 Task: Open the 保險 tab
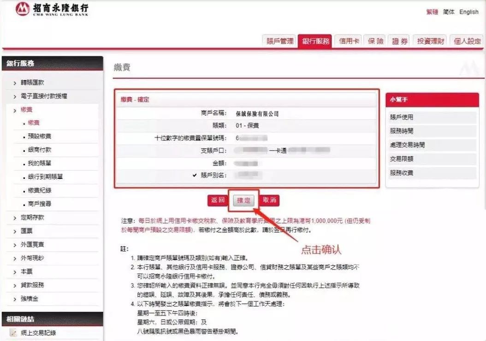(x=376, y=41)
